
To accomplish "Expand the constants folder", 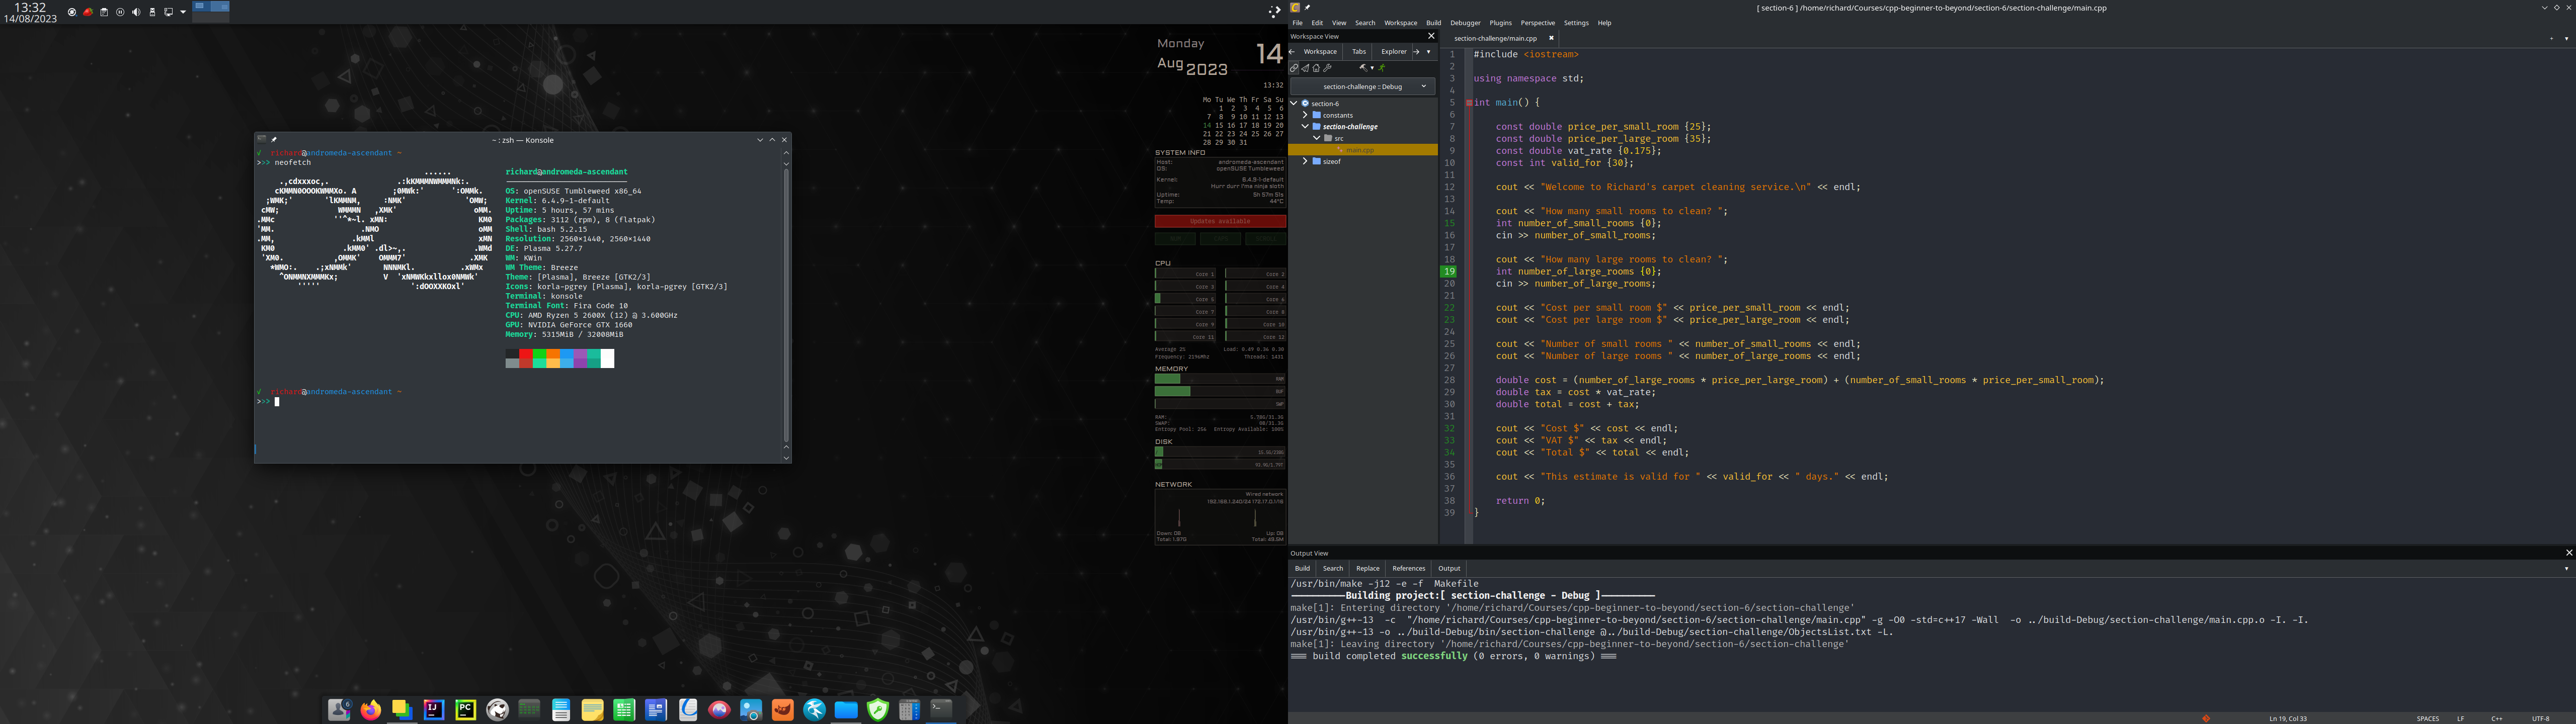I will 1305,115.
